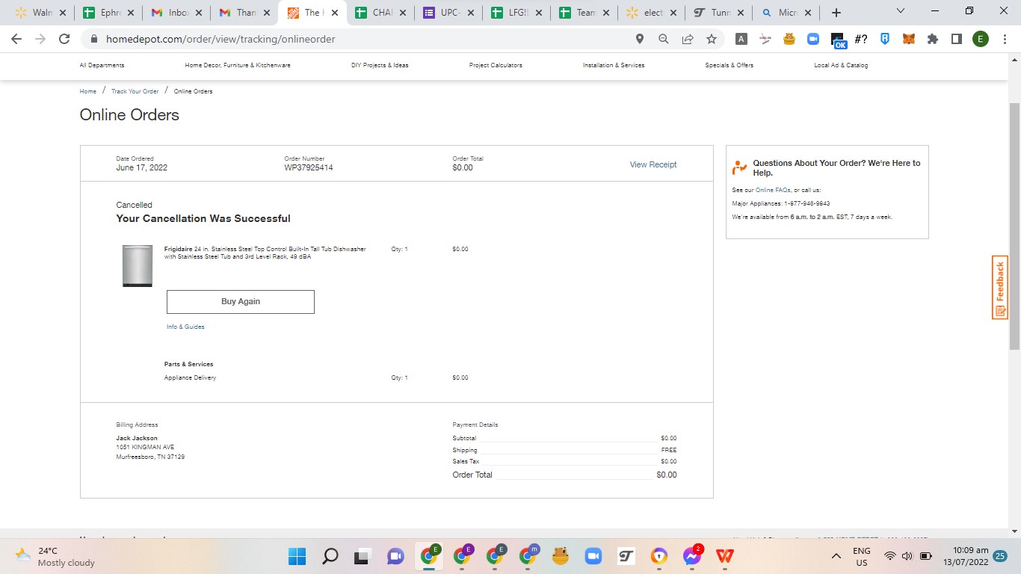Image resolution: width=1021 pixels, height=574 pixels.
Task: Open the TunnelBear app on taskbar
Action: [560, 556]
